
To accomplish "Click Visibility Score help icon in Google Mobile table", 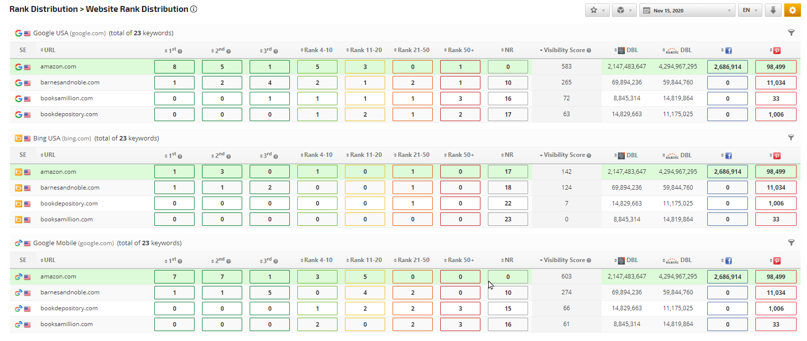I will click(589, 261).
